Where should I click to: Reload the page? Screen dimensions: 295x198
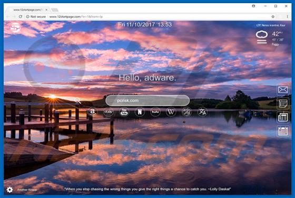click(21, 16)
